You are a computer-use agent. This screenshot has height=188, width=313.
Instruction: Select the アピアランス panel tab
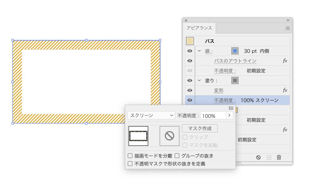pyautogui.click(x=199, y=28)
